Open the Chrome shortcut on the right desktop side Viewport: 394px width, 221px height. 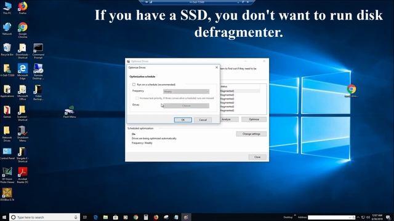(352, 91)
